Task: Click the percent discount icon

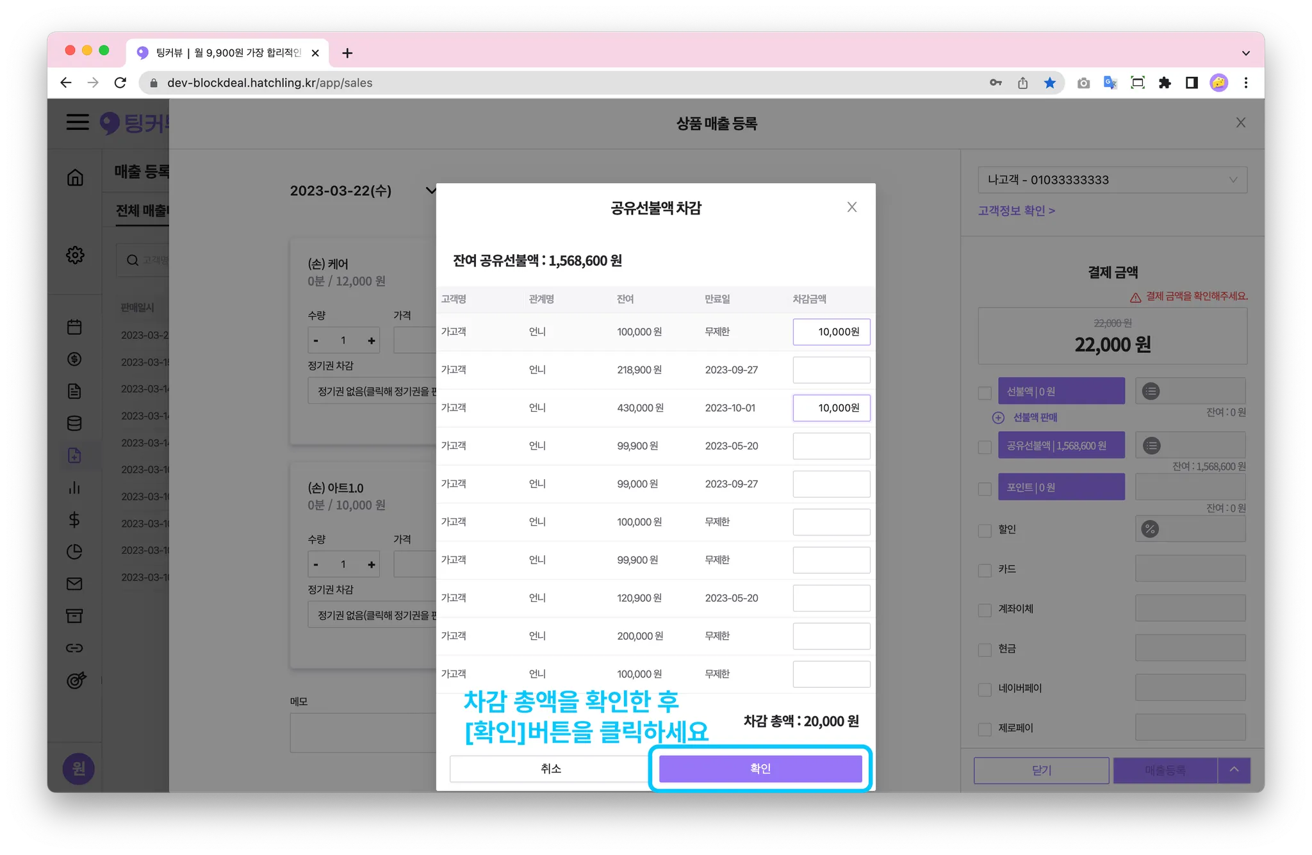Action: [1151, 529]
